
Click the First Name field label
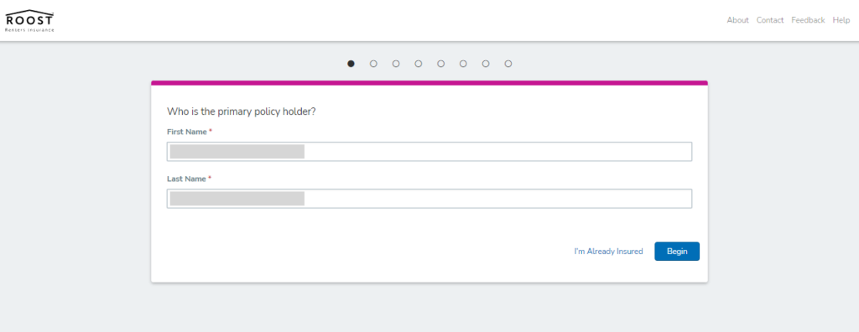[187, 132]
